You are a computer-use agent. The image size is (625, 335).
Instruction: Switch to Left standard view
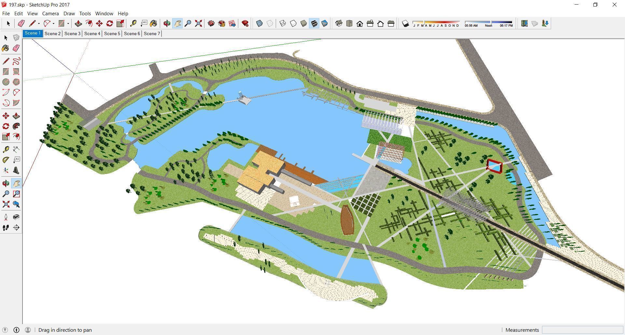tap(391, 23)
